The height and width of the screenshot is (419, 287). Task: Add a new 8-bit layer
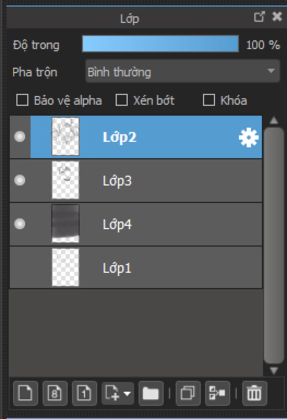(x=55, y=393)
